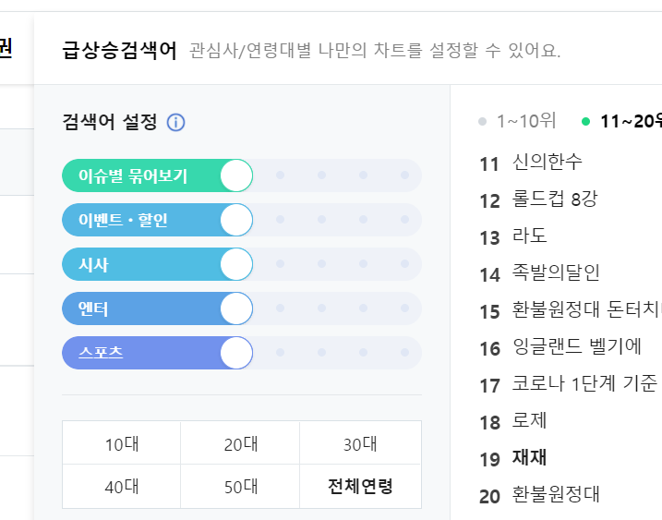Click the info icon beside 검색어 설정
662x520 pixels.
175,123
